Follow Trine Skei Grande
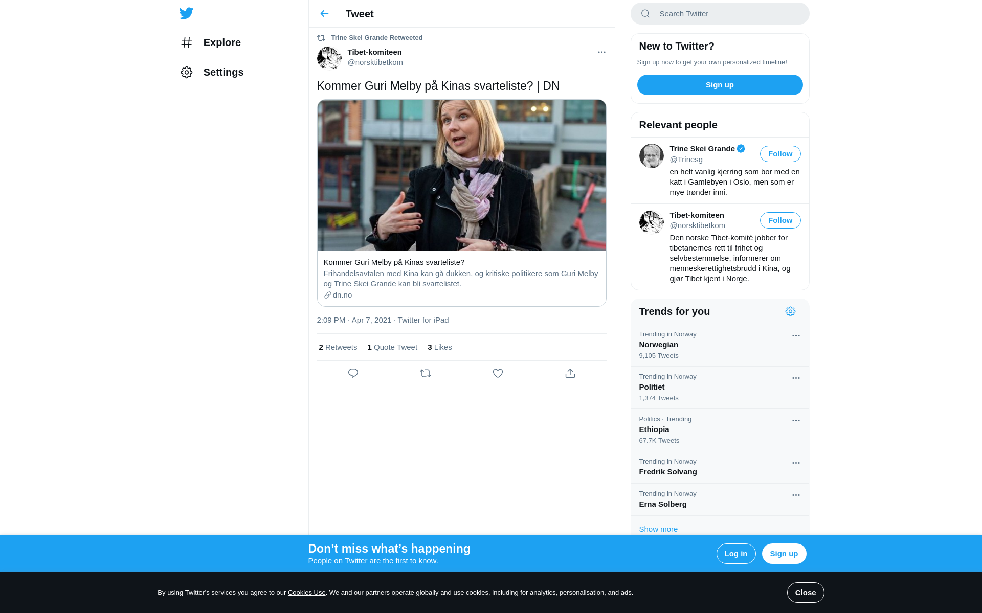The height and width of the screenshot is (613, 982). [x=780, y=154]
